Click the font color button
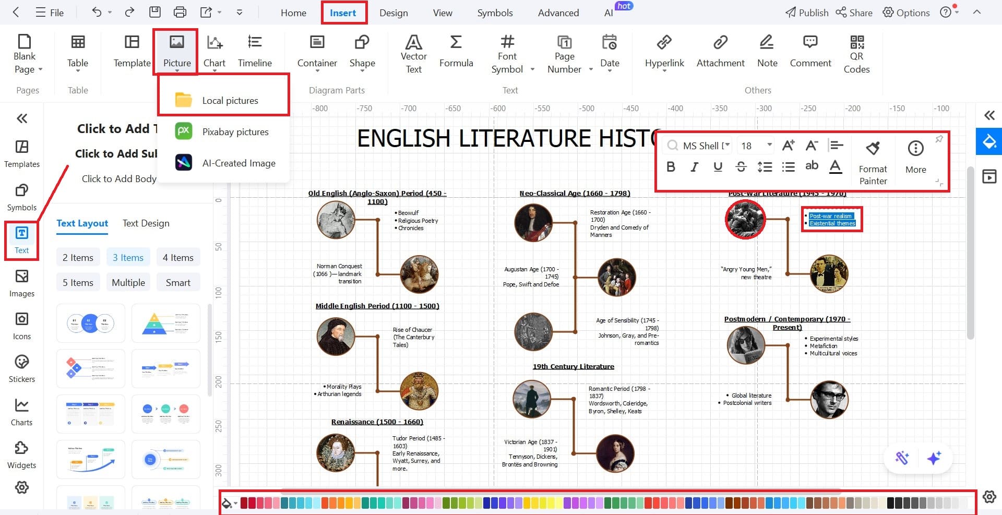This screenshot has width=1002, height=515. (x=836, y=166)
